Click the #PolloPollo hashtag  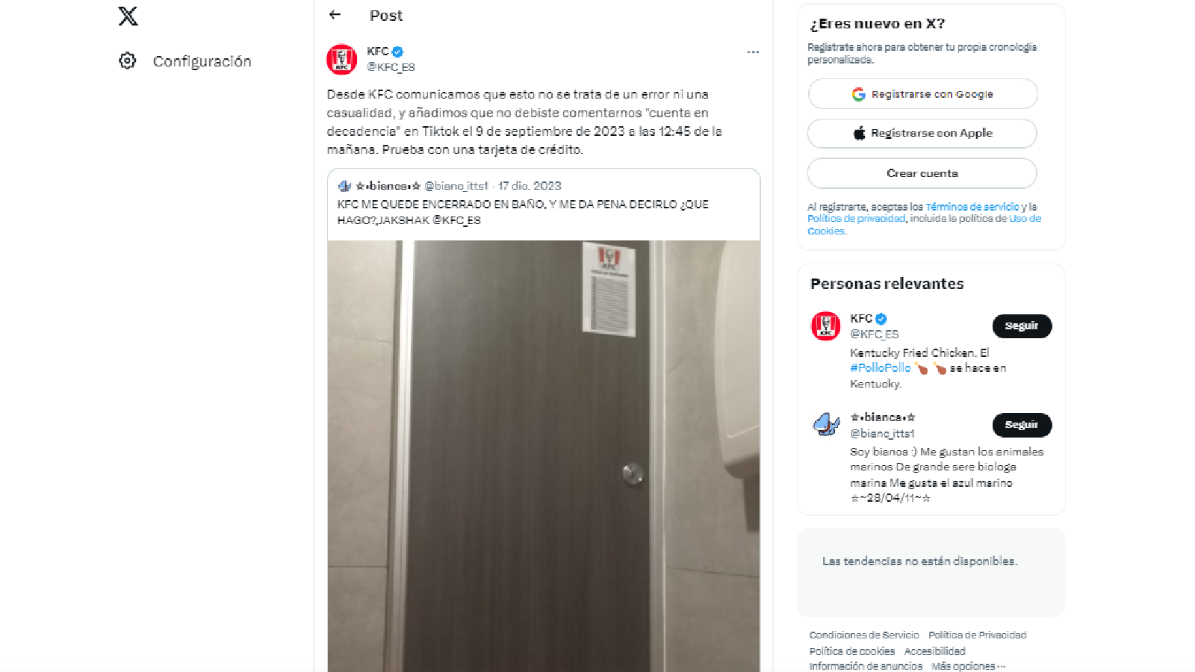[x=880, y=368]
